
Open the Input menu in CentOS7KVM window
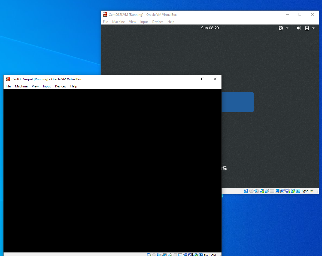(x=144, y=22)
